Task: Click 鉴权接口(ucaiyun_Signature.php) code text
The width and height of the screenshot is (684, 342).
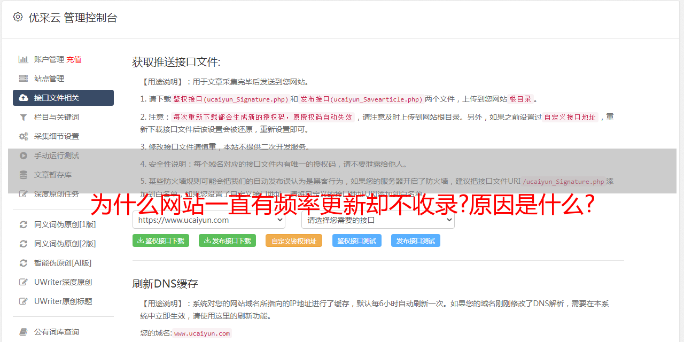Action: 230,99
